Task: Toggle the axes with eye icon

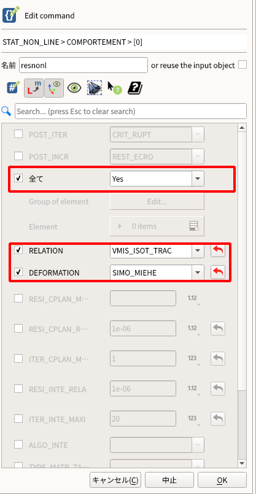Action: 54,88
